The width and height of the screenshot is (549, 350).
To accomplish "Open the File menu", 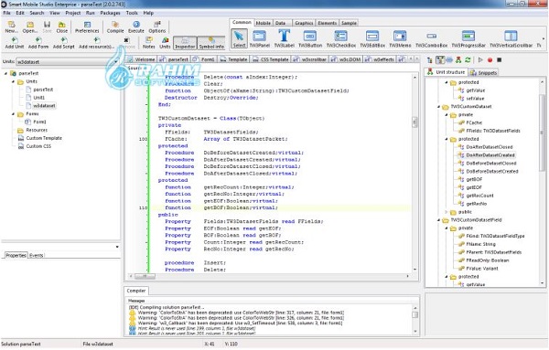I will [x=6, y=13].
